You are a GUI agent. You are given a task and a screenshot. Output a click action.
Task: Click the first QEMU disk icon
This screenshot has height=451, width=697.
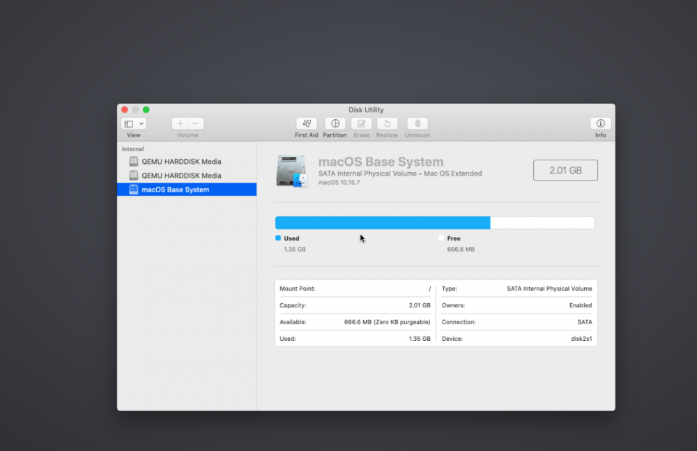click(133, 162)
